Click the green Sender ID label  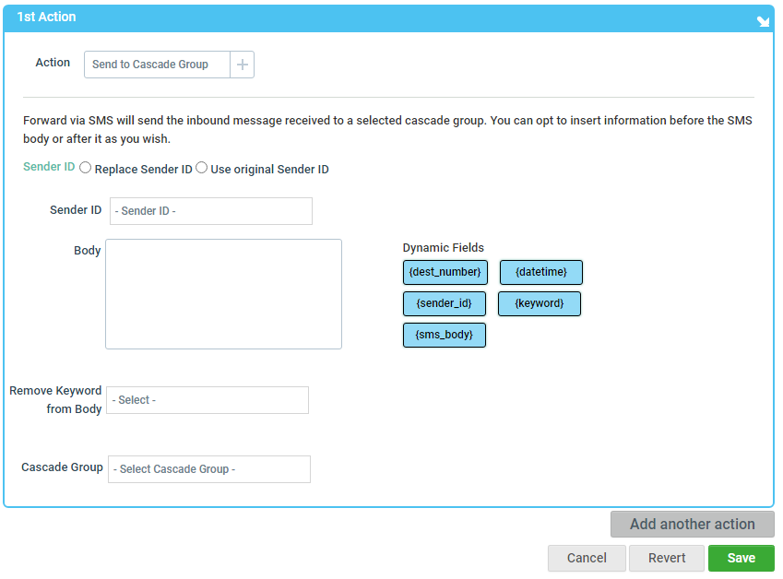(49, 167)
